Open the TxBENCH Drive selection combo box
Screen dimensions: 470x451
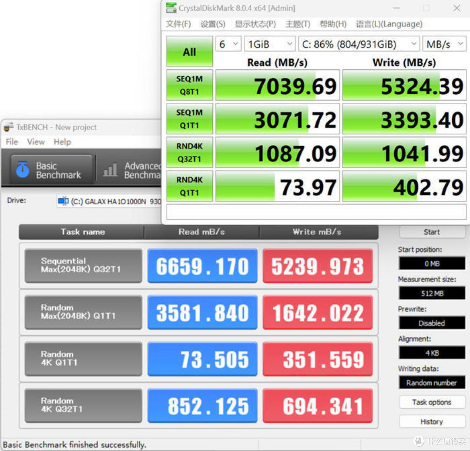pos(109,201)
